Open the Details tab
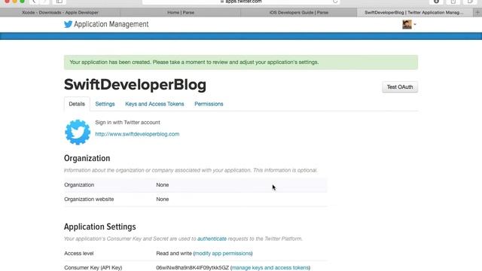 tap(77, 104)
